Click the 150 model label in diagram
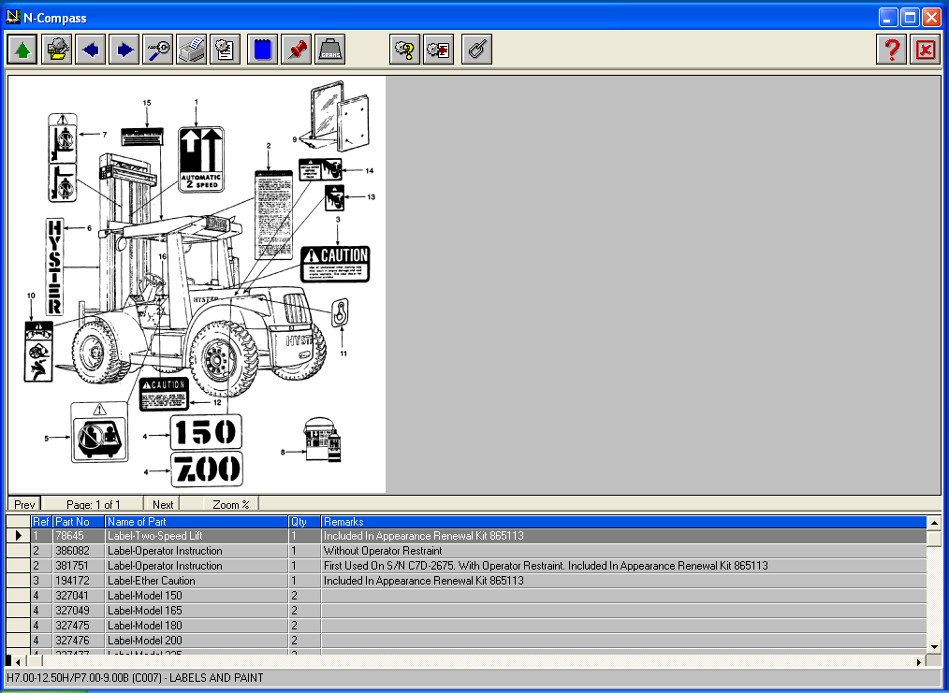Screen dimensions: 949x693 (x=206, y=432)
